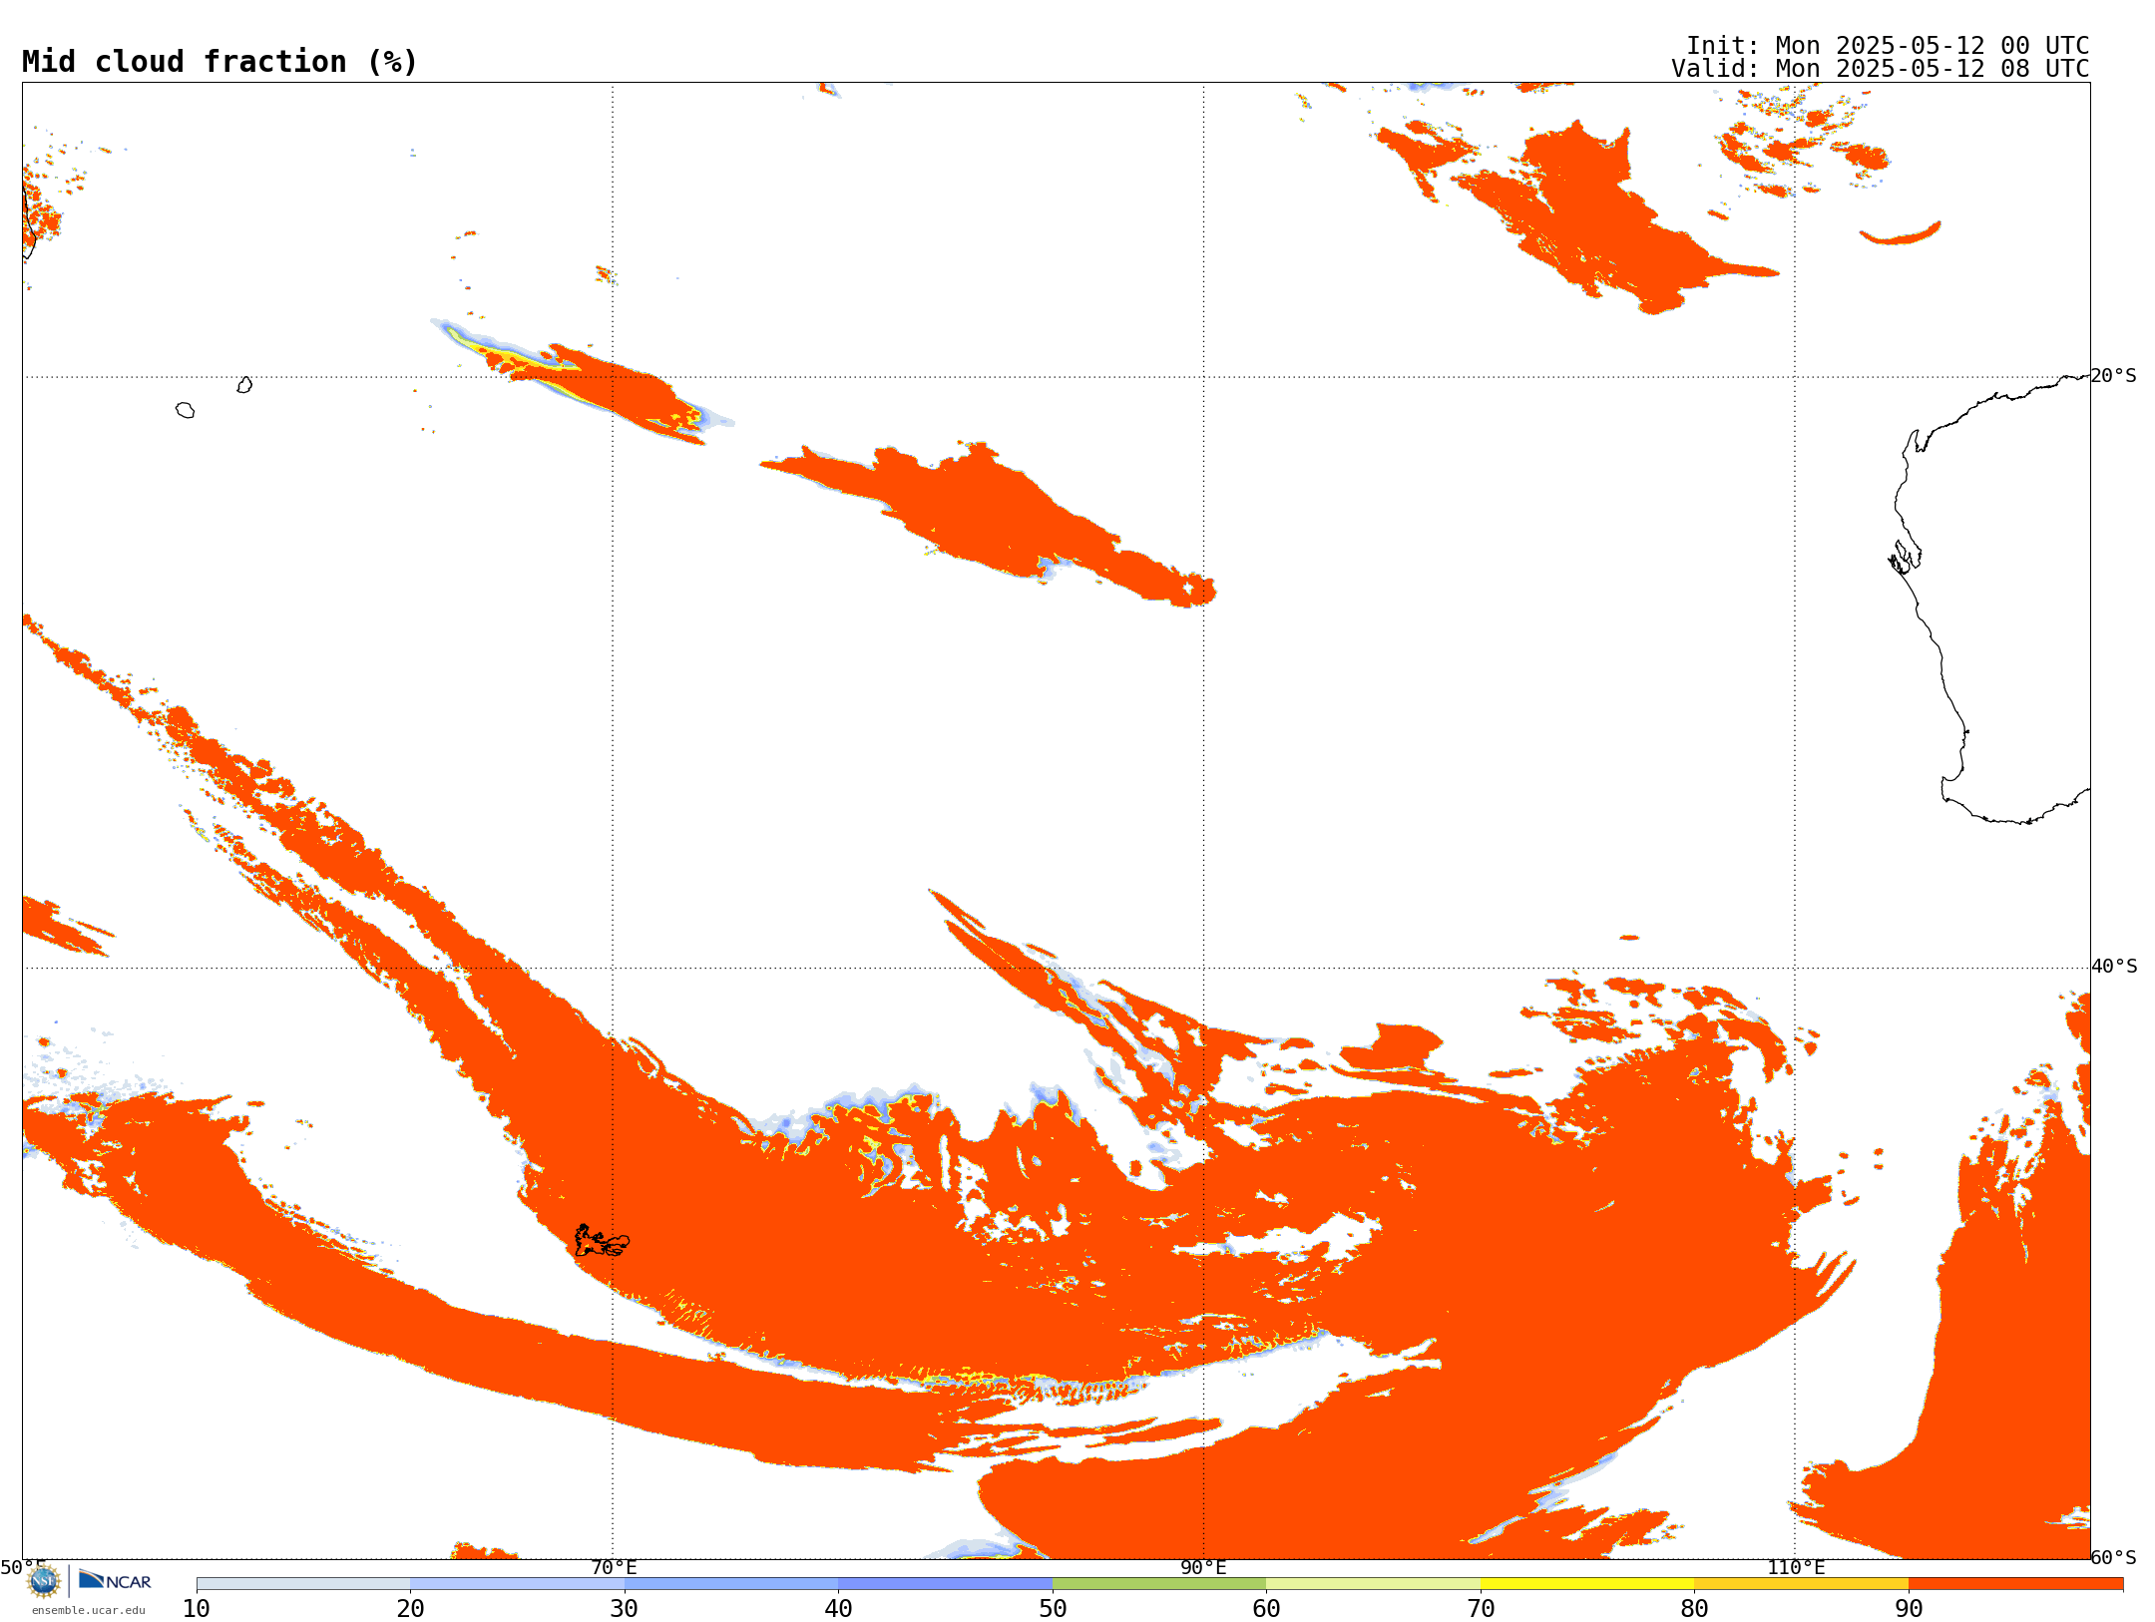Click the colorbar tick label 80
Screen dimensions: 2155x1622
click(x=1694, y=1609)
